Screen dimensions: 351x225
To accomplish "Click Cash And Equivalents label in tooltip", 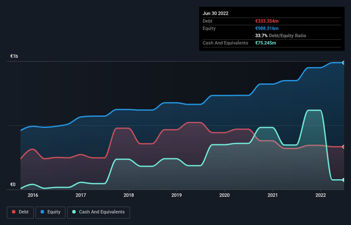I will pyautogui.click(x=225, y=43).
